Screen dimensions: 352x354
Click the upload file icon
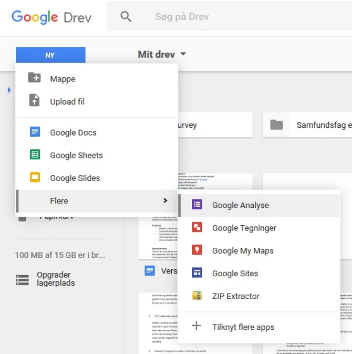[34, 100]
